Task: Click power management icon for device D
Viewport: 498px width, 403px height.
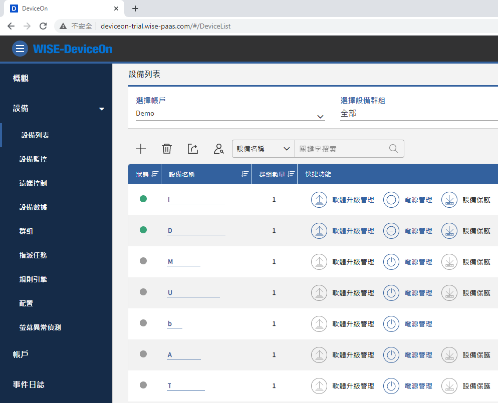Action: (391, 231)
